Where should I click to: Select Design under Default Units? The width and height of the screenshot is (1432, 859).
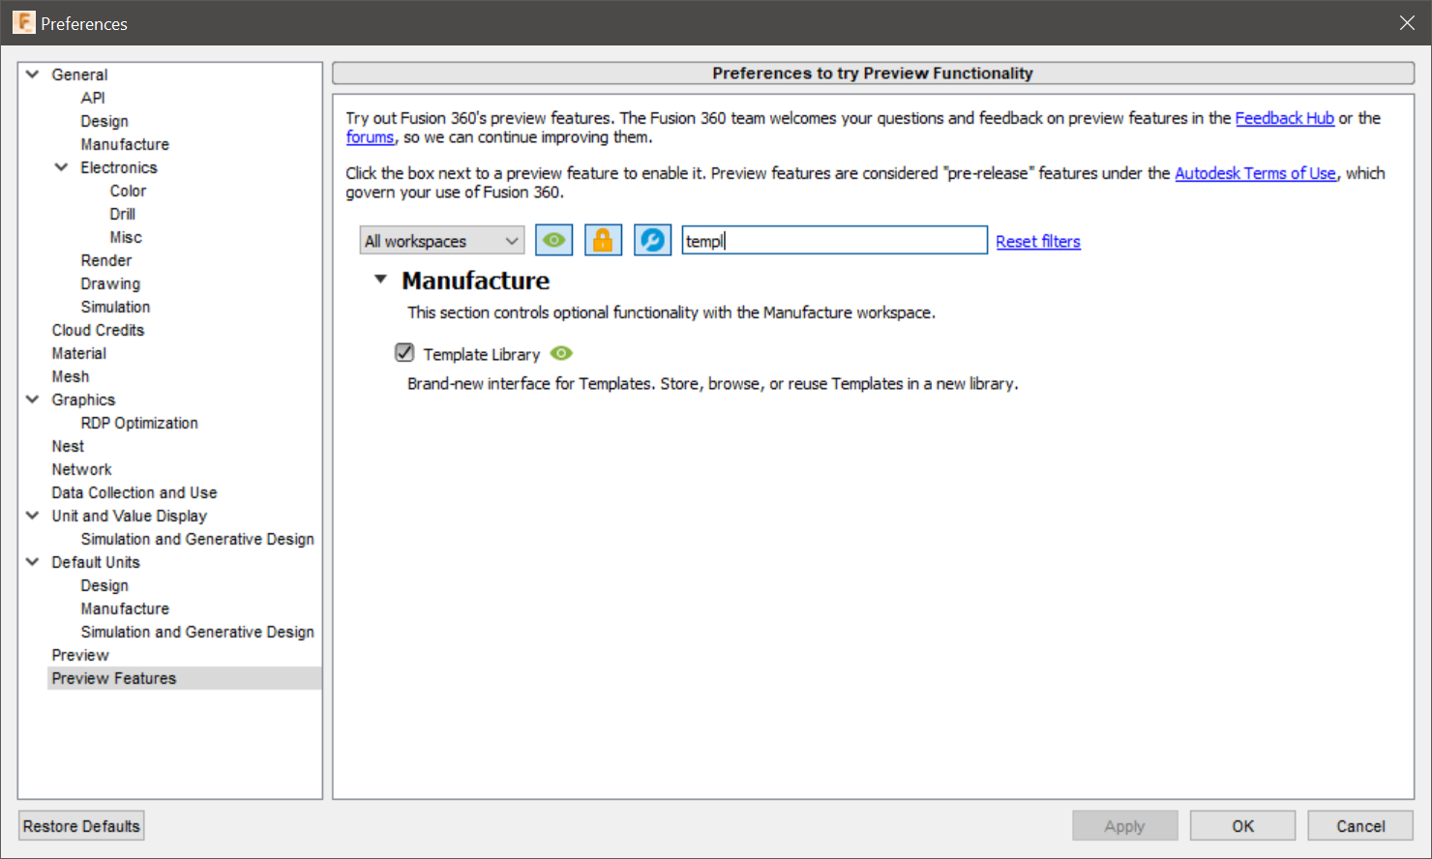coord(104,585)
